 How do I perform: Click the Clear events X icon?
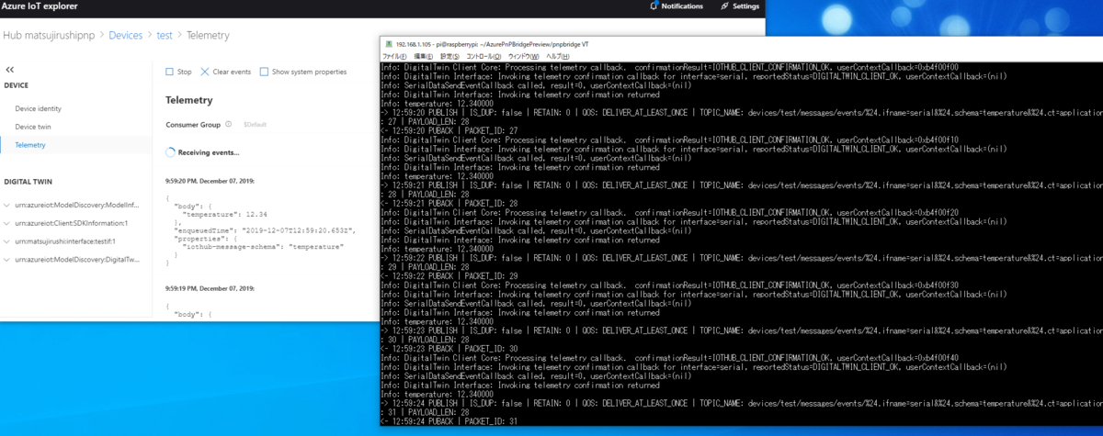click(x=205, y=72)
